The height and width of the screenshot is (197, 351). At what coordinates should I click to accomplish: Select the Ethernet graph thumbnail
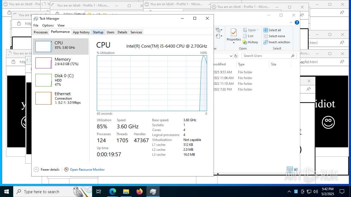pos(44,98)
